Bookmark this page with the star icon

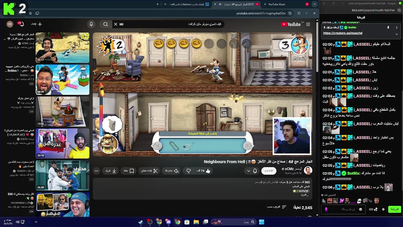click(x=30, y=13)
